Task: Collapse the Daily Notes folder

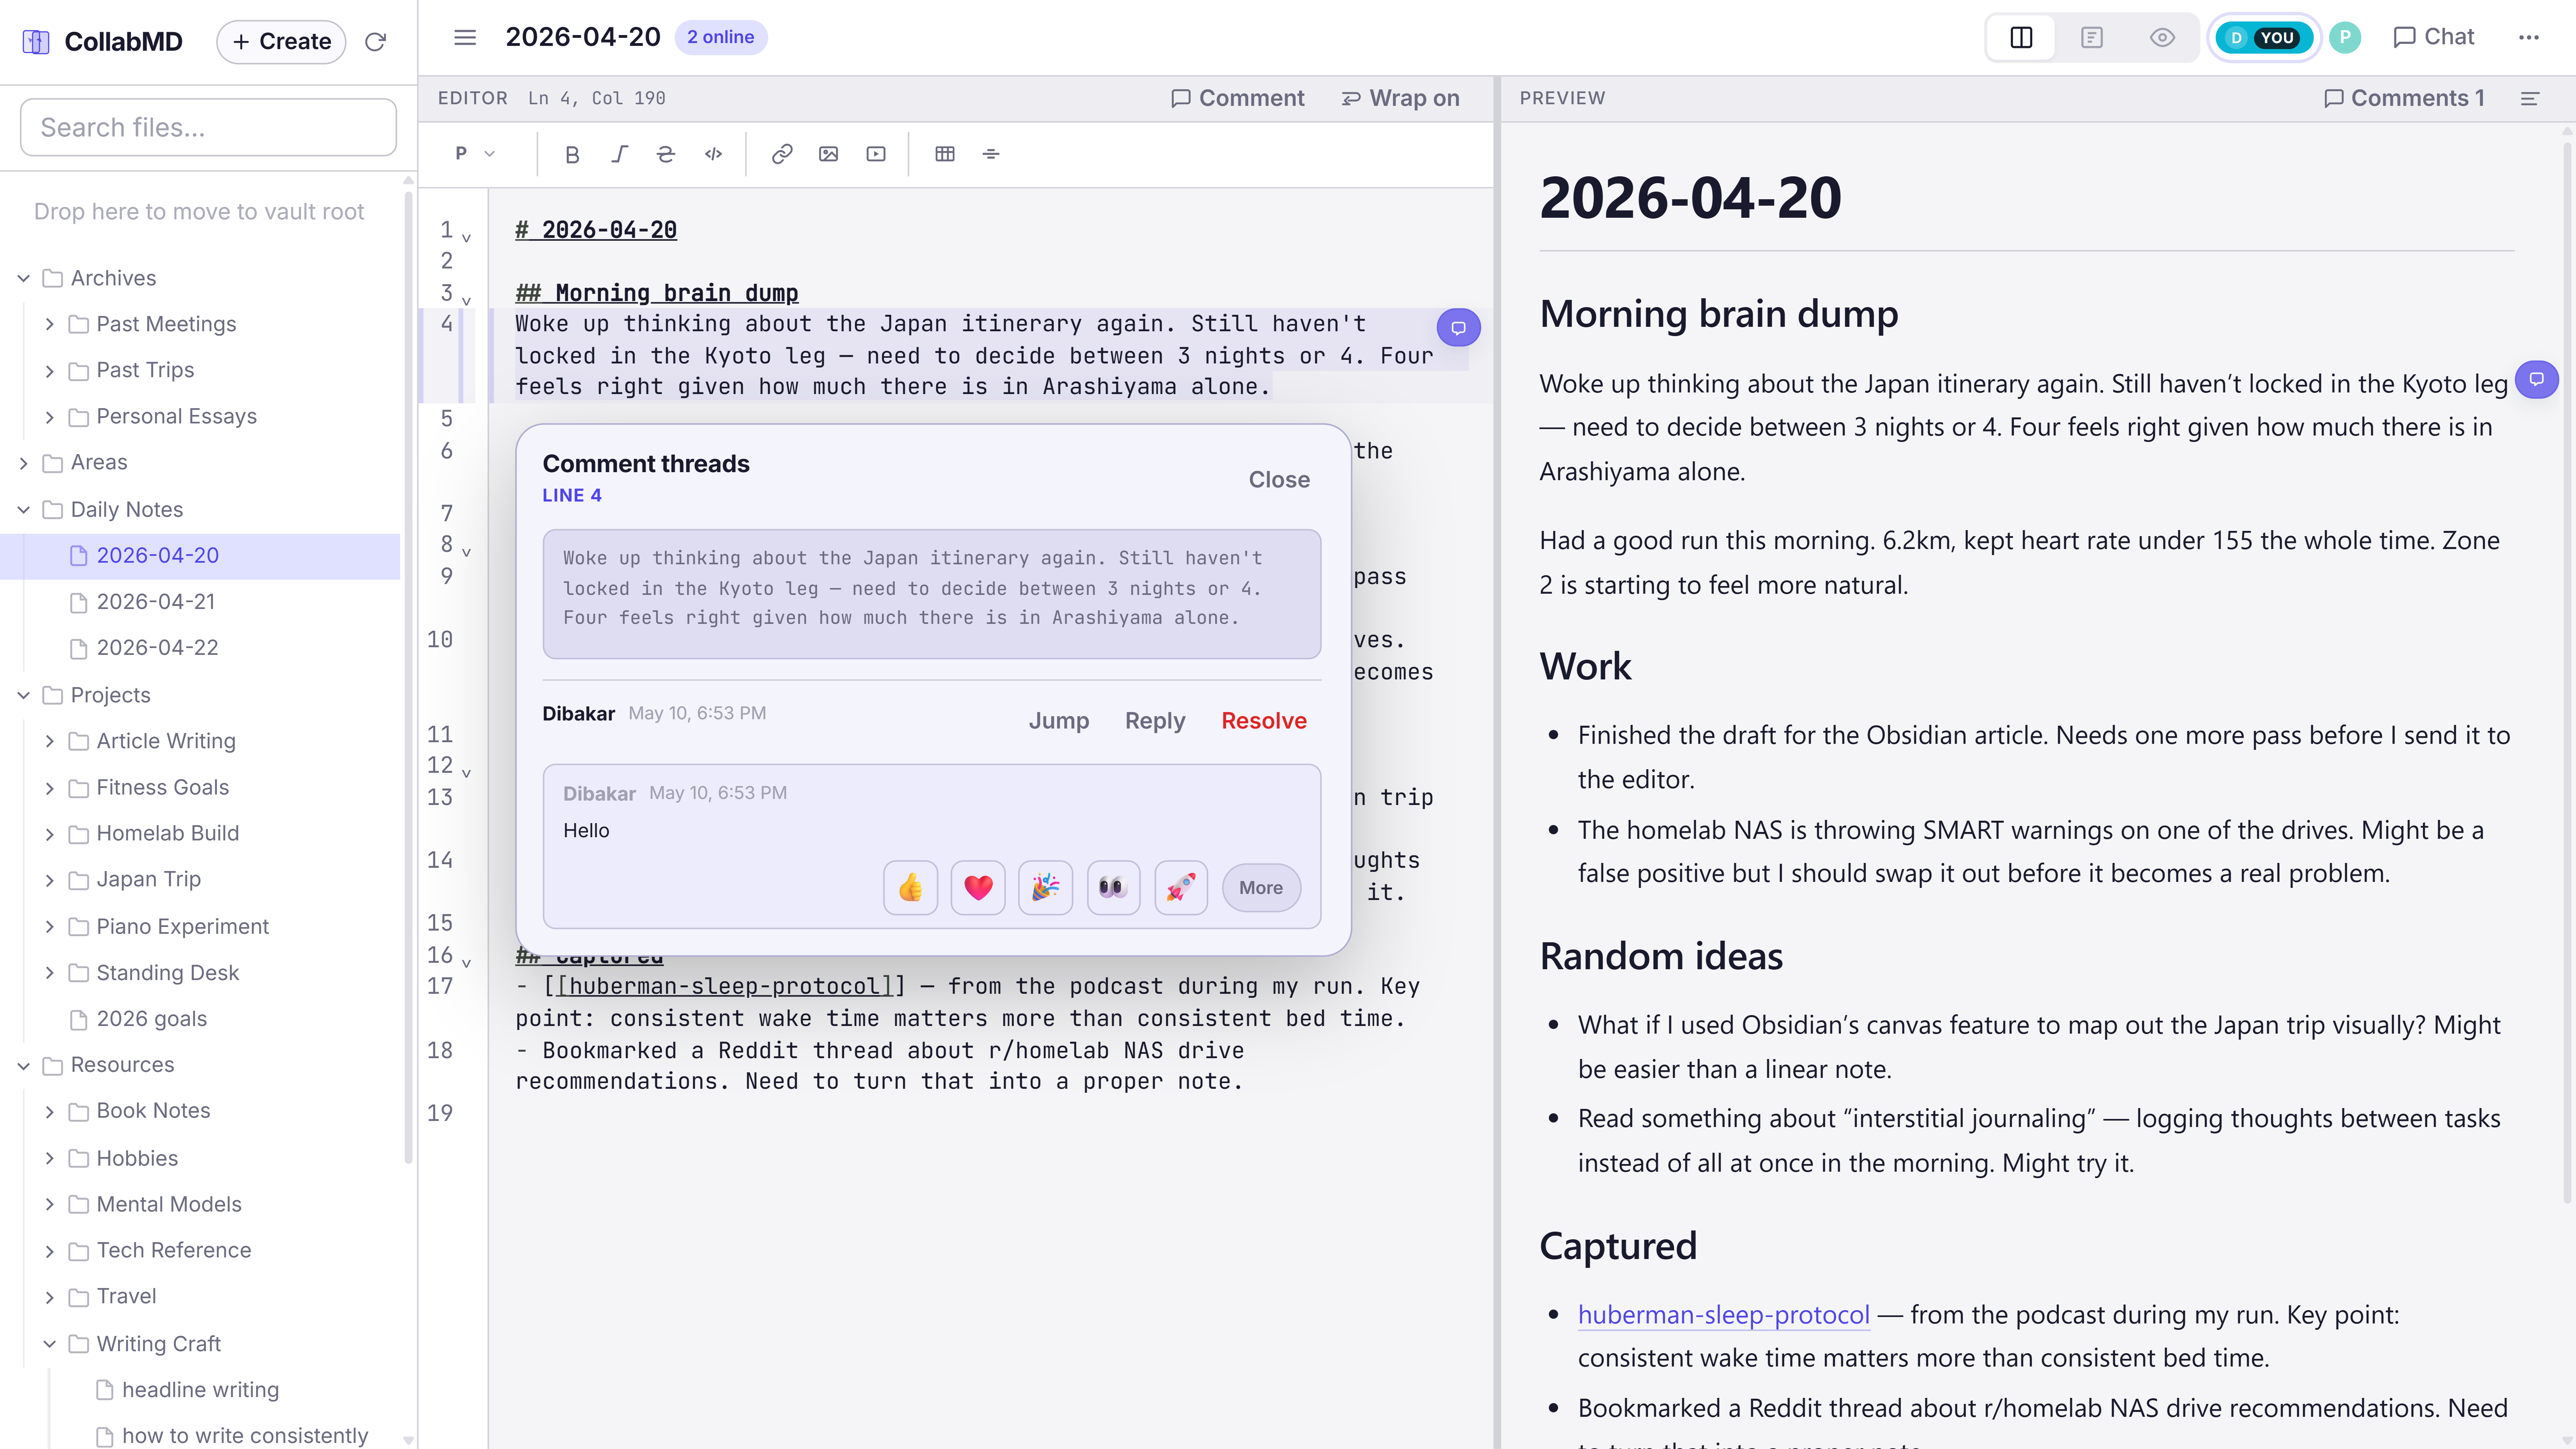Action: [24, 509]
